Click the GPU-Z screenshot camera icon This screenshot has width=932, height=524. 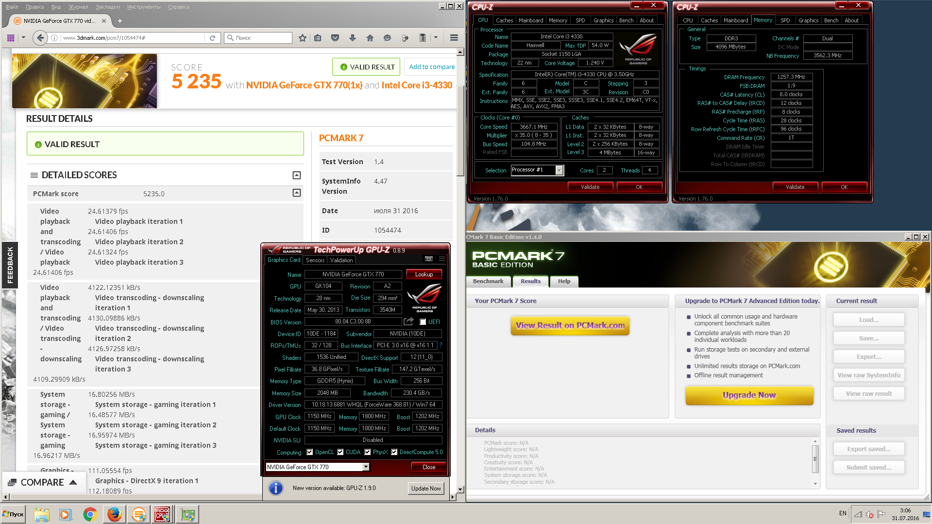click(x=429, y=259)
